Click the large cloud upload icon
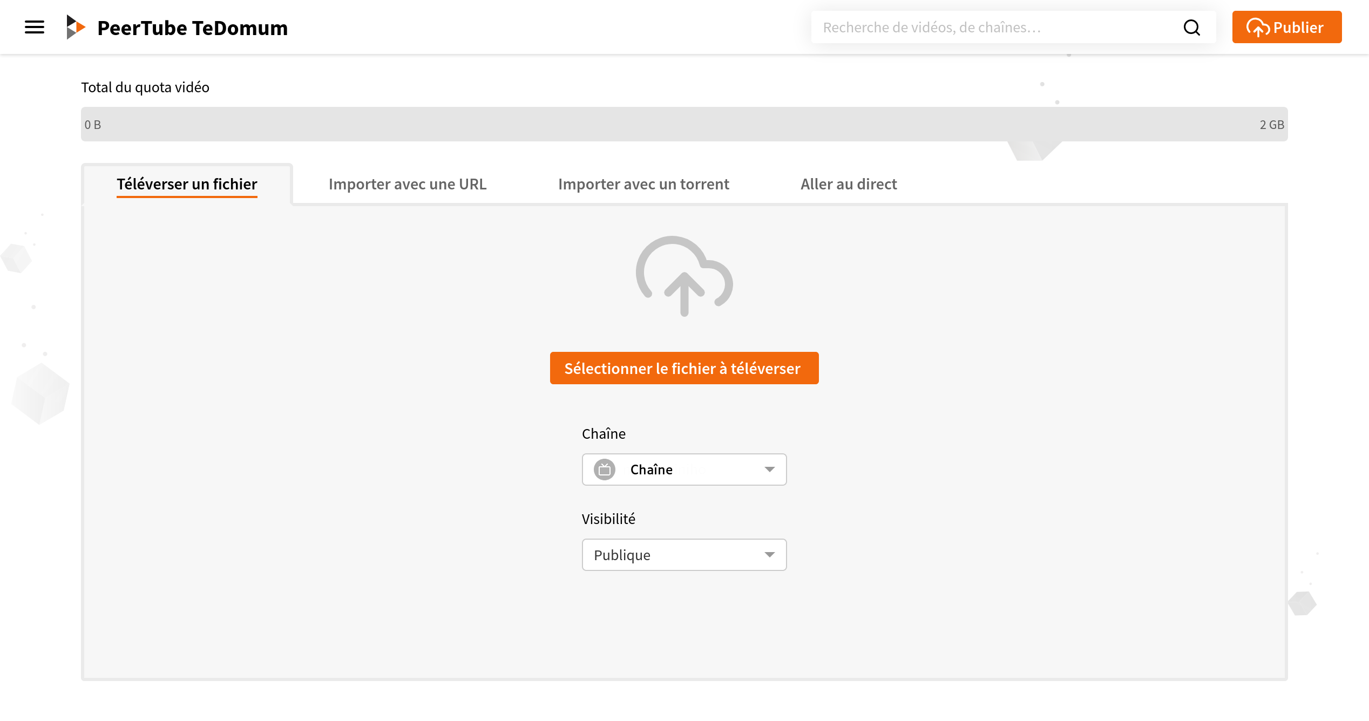This screenshot has width=1369, height=721. tap(684, 276)
